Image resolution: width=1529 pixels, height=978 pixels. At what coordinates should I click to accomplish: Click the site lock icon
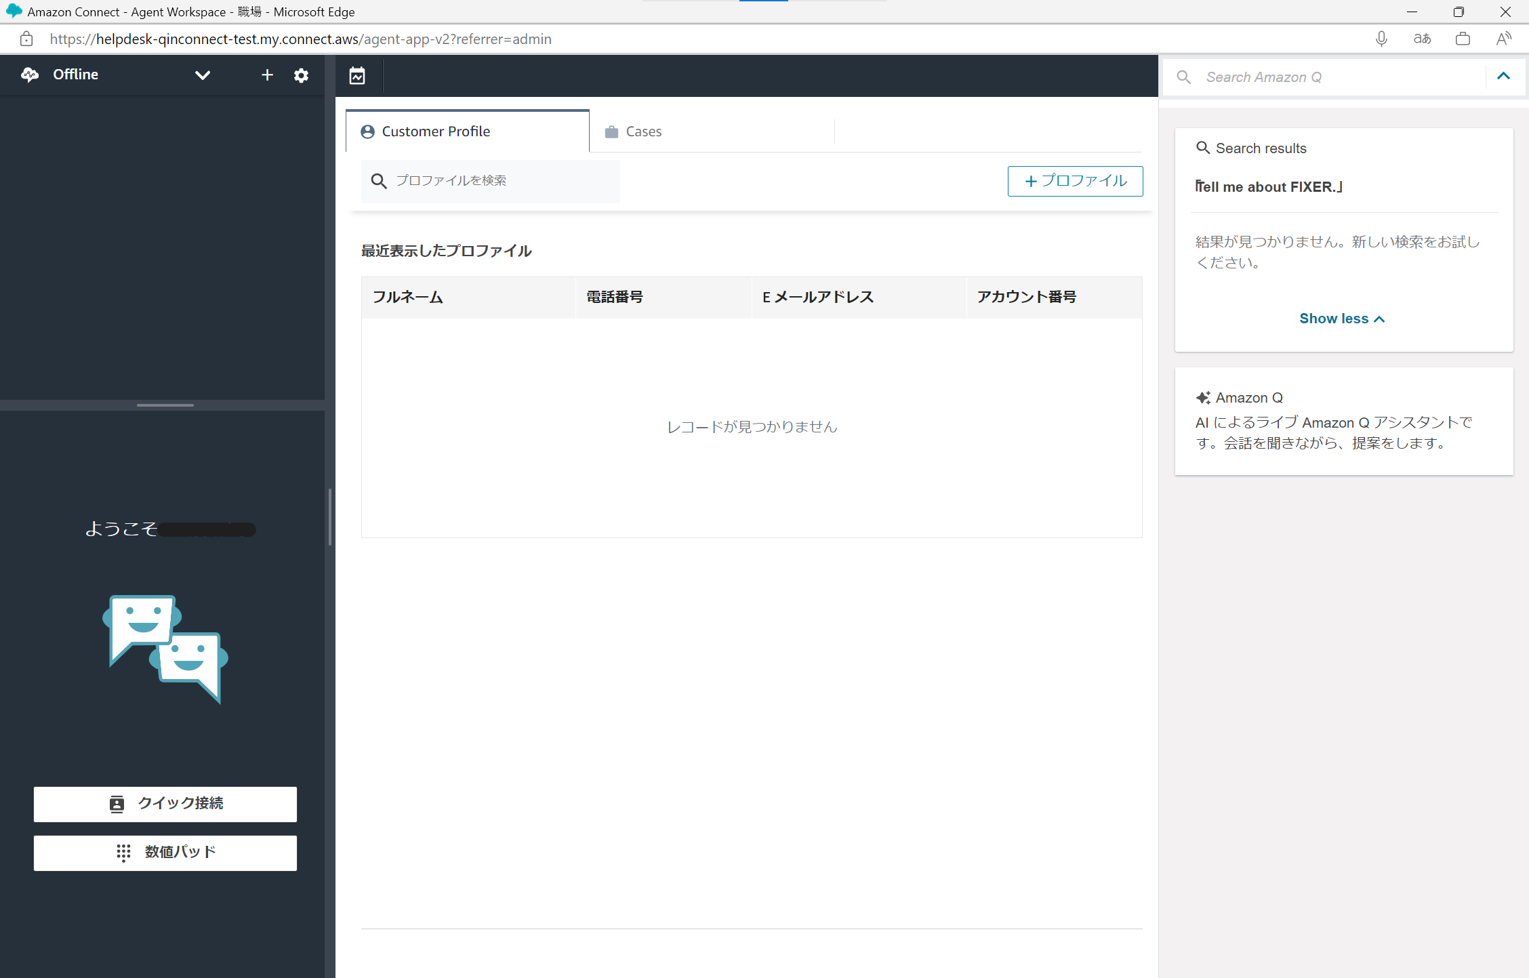(x=26, y=39)
